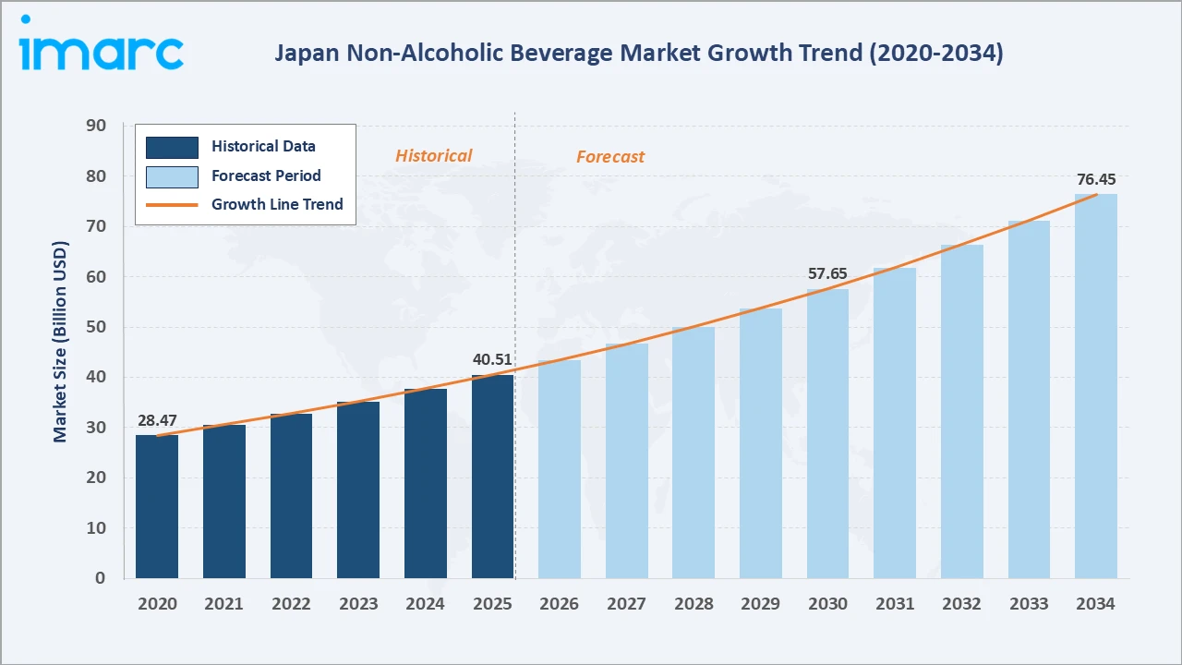Click the 'Market Size (Billion USD)' axis title

pos(60,342)
